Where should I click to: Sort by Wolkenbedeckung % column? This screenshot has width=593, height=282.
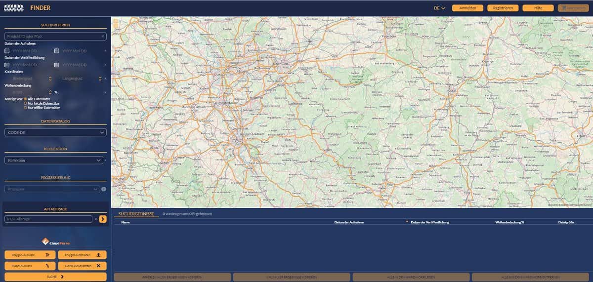pyautogui.click(x=509, y=222)
